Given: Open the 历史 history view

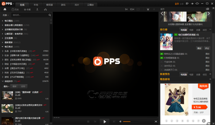Looking at the screenshot, I should point(15,9).
